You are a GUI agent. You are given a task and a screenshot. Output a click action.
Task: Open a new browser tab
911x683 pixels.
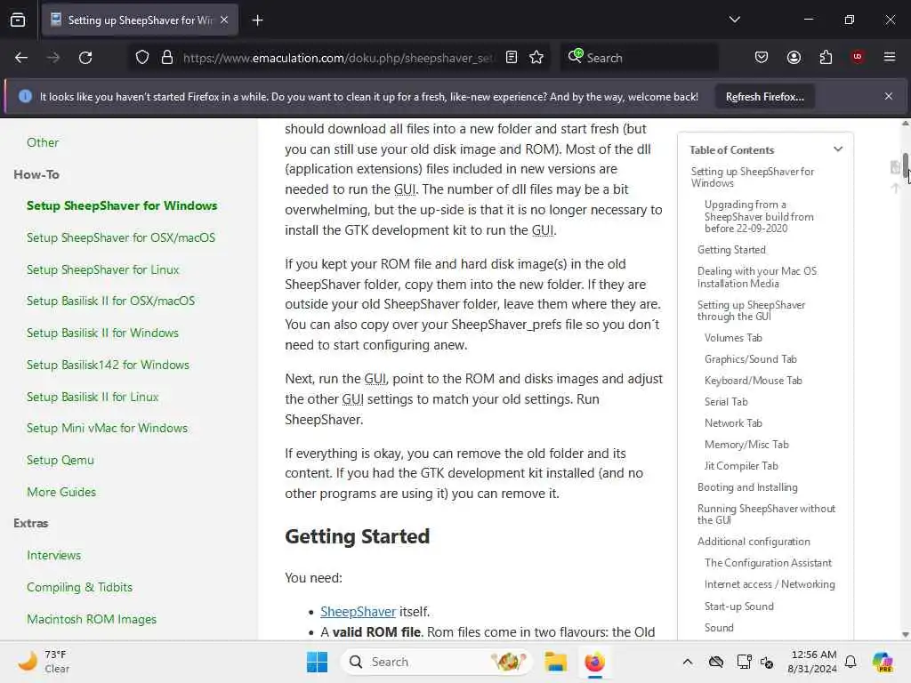tap(257, 20)
